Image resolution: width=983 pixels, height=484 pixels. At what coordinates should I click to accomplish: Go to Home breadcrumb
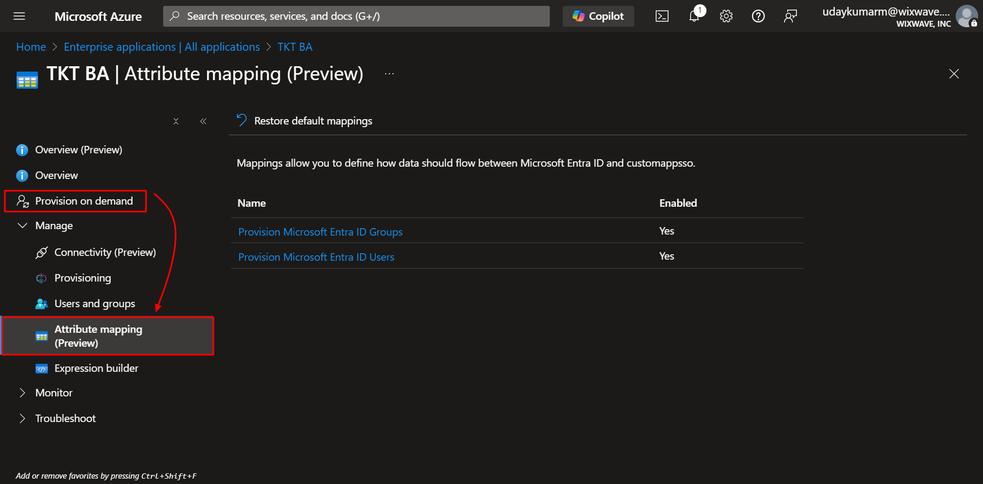tap(31, 47)
